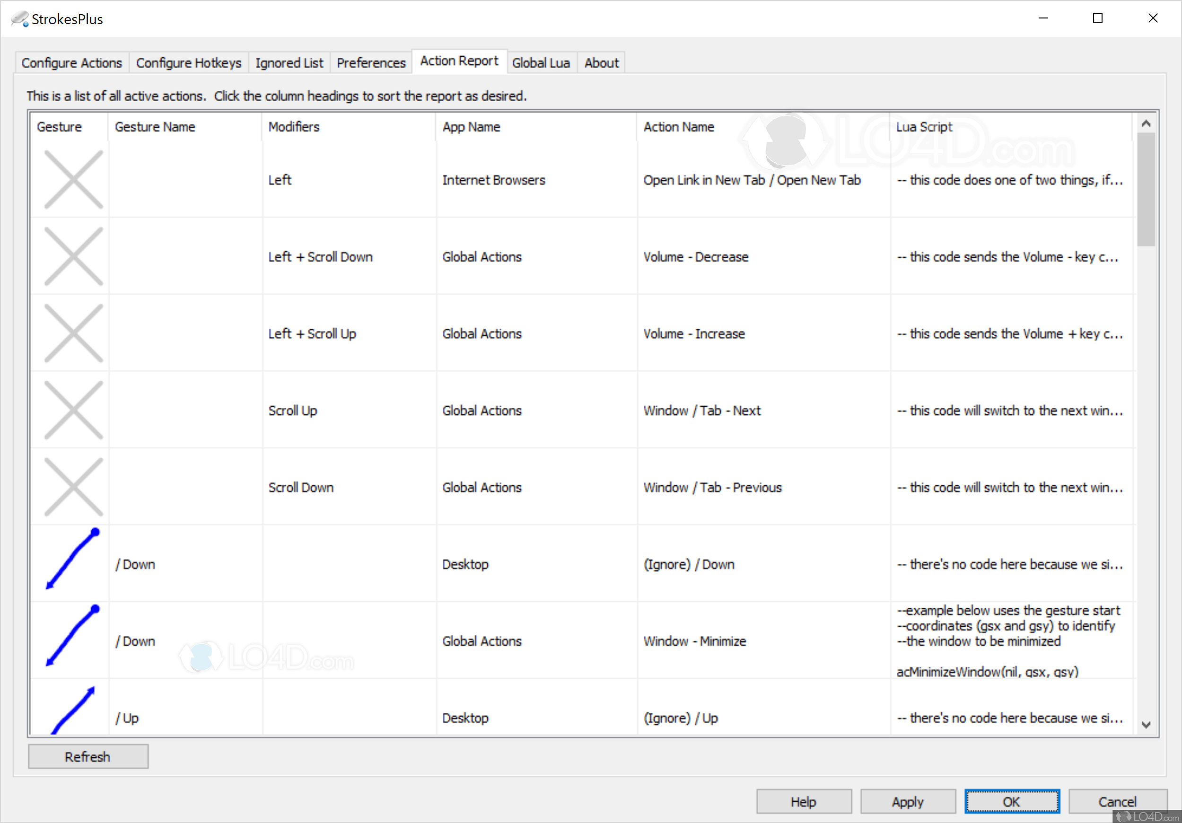Image resolution: width=1182 pixels, height=823 pixels.
Task: Click the X gesture for Window / Tab - Previous
Action: click(x=74, y=486)
